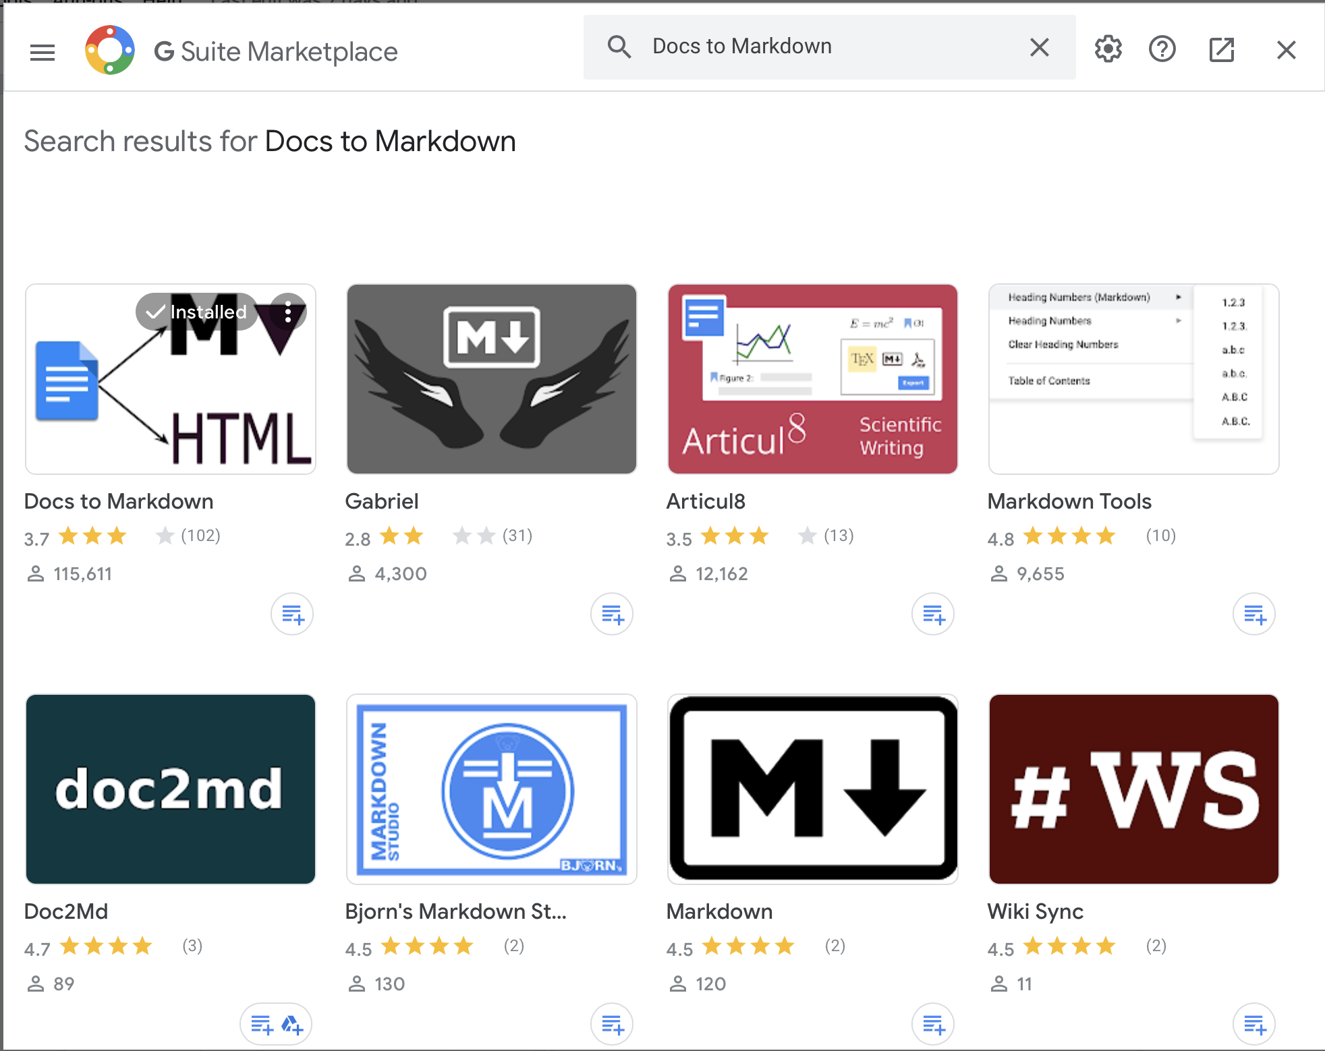
Task: Click the Docs and Drive icons under Doc2Md
Action: point(277,1025)
